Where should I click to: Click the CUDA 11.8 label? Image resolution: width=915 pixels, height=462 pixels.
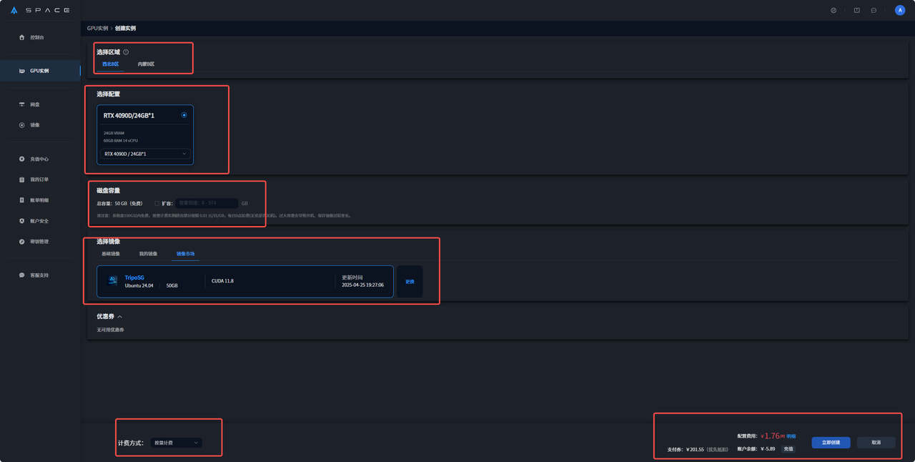(222, 281)
